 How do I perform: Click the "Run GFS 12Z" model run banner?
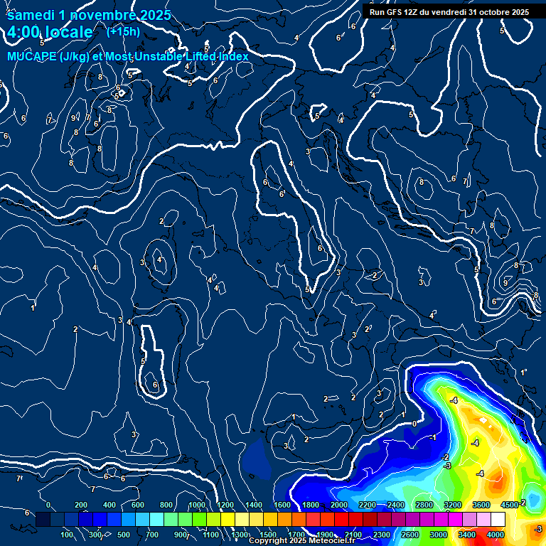449,11
